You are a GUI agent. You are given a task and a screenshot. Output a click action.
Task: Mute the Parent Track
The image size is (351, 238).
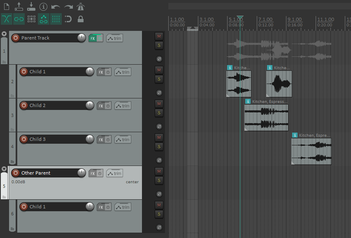158,36
